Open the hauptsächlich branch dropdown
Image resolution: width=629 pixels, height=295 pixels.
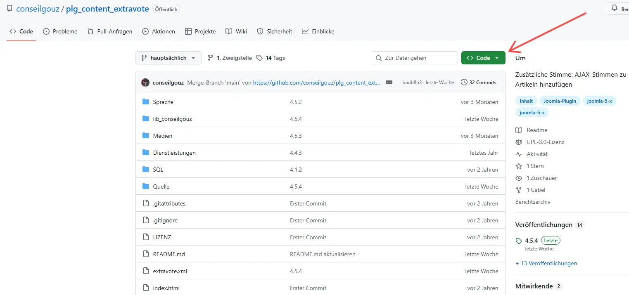click(x=169, y=58)
